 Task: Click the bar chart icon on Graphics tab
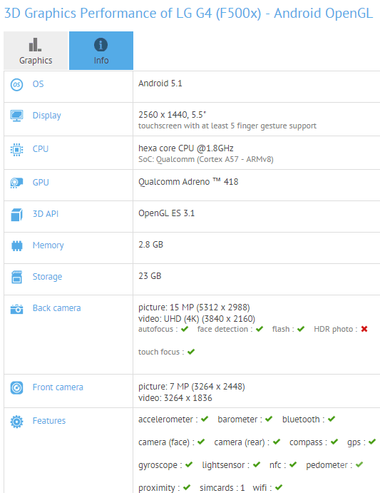click(x=35, y=45)
